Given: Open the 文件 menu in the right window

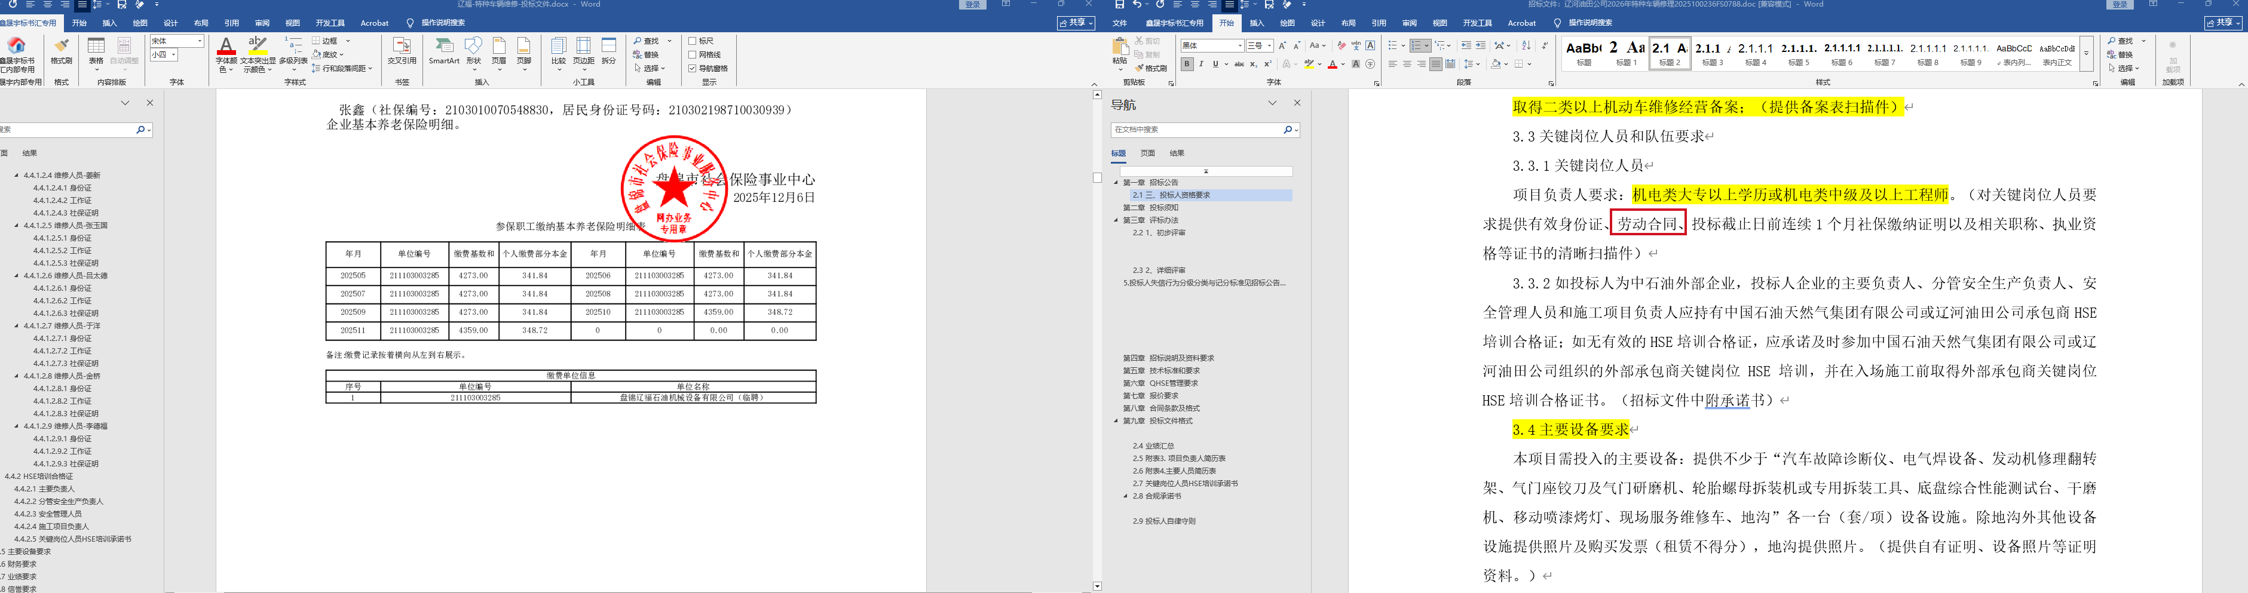Looking at the screenshot, I should point(1120,23).
